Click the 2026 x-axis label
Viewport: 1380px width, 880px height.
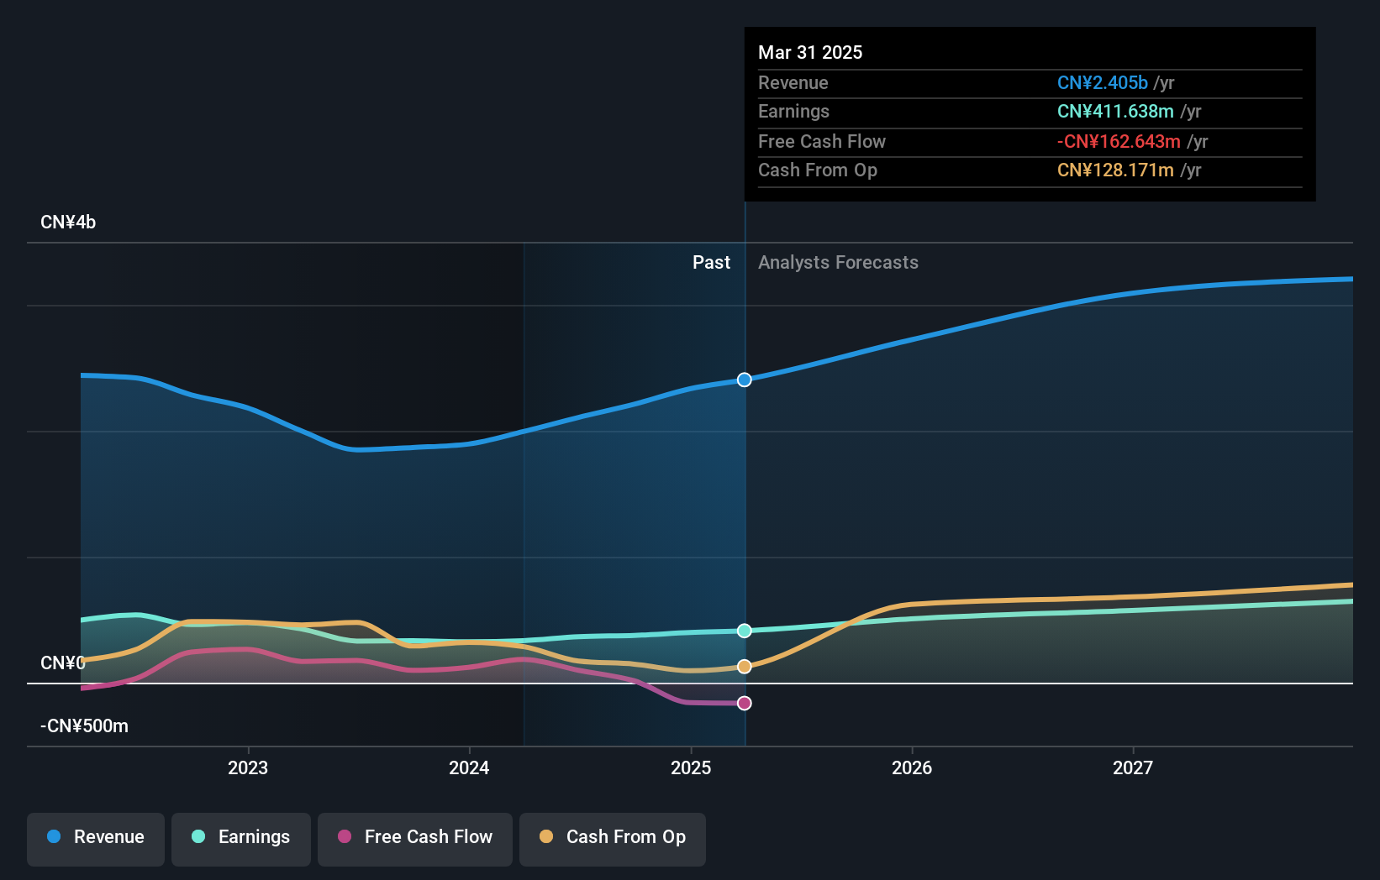912,767
